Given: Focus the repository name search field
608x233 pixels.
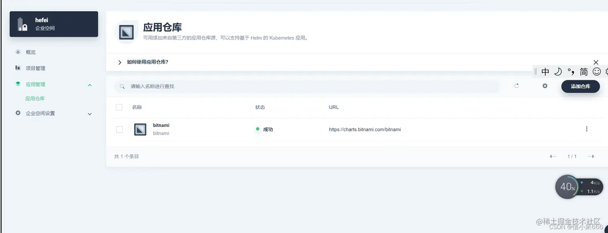Looking at the screenshot, I should (307, 86).
